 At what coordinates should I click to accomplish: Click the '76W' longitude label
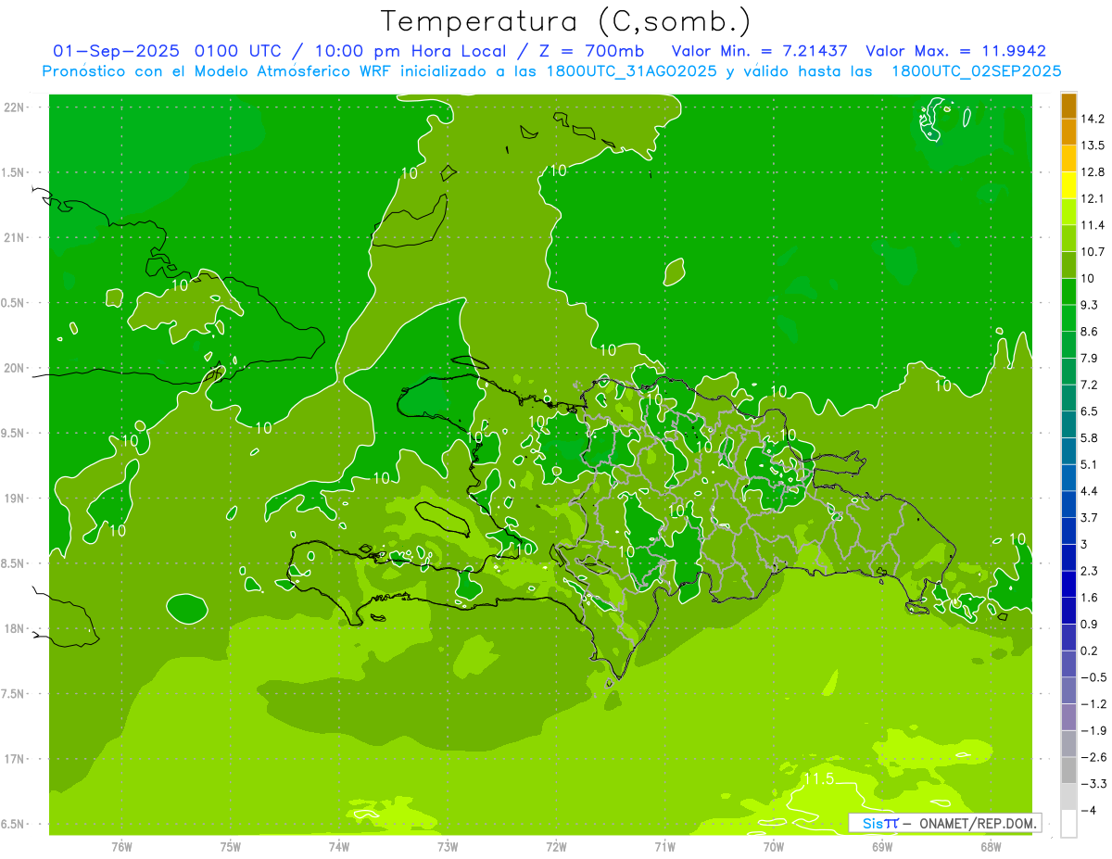(121, 847)
